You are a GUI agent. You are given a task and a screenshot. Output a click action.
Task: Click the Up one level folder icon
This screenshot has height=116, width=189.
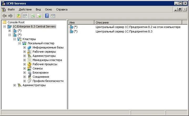pos(19,16)
